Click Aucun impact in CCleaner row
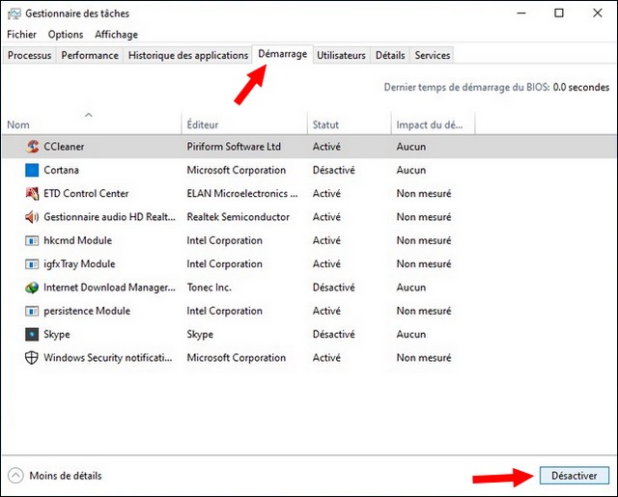 (411, 147)
